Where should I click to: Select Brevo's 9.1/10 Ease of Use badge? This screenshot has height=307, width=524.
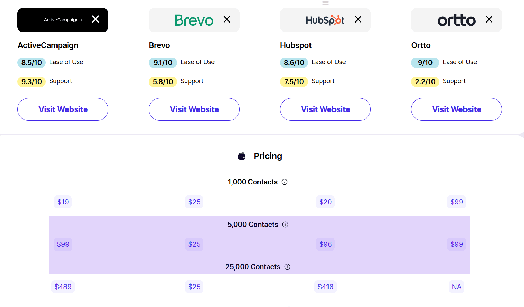pos(163,62)
